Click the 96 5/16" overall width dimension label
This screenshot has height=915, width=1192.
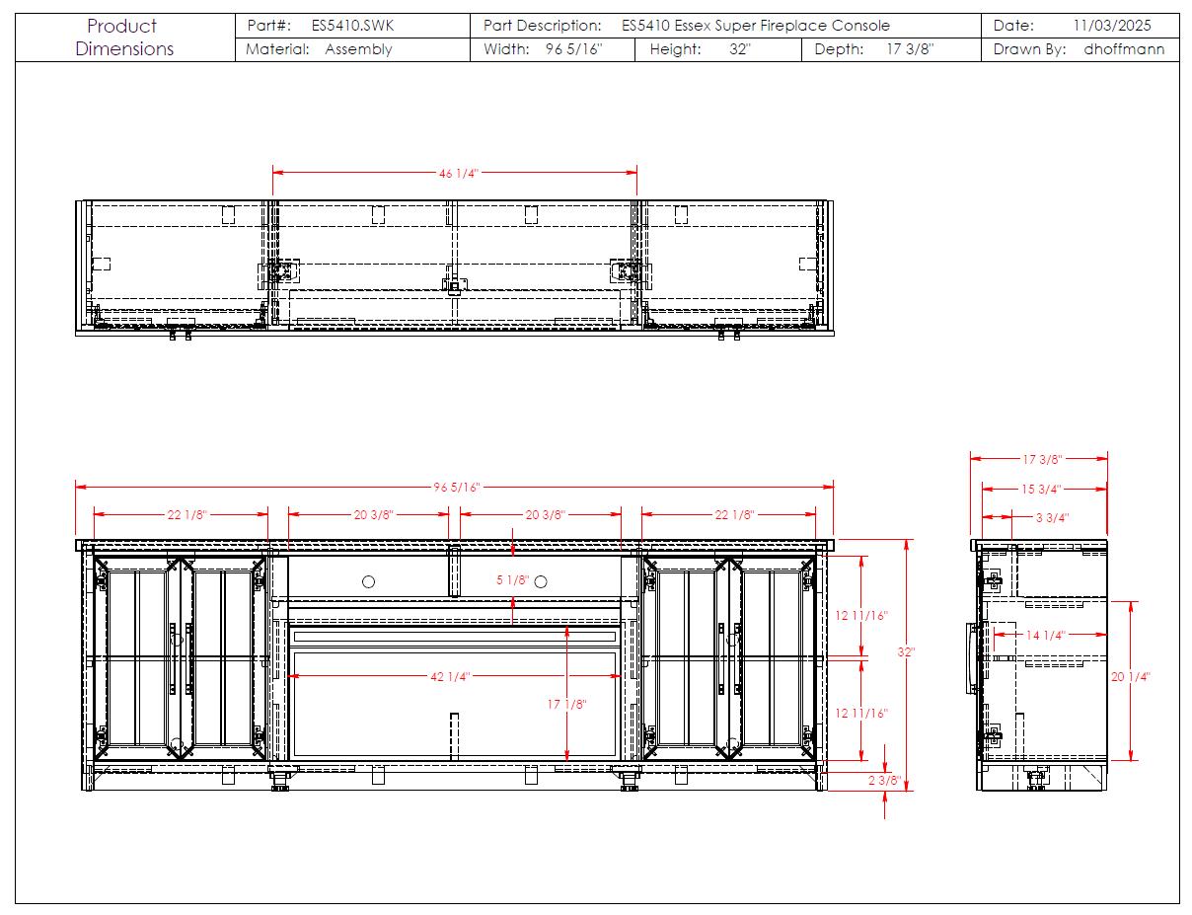click(456, 488)
